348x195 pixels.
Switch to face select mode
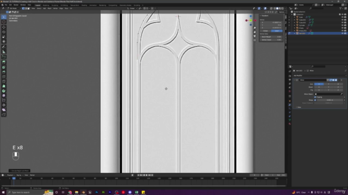tap(28, 9)
